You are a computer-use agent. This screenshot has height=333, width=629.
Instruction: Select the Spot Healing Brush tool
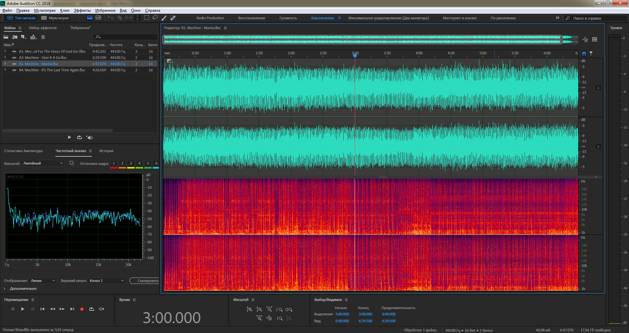173,18
